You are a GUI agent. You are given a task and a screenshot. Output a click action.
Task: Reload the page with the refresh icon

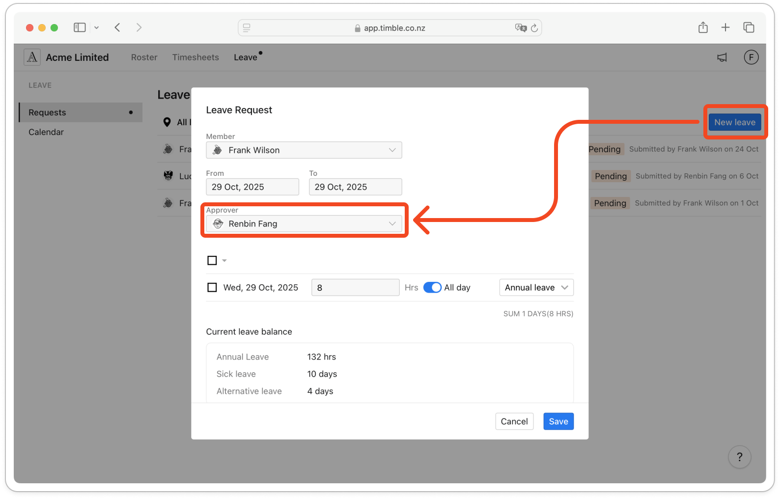(534, 28)
